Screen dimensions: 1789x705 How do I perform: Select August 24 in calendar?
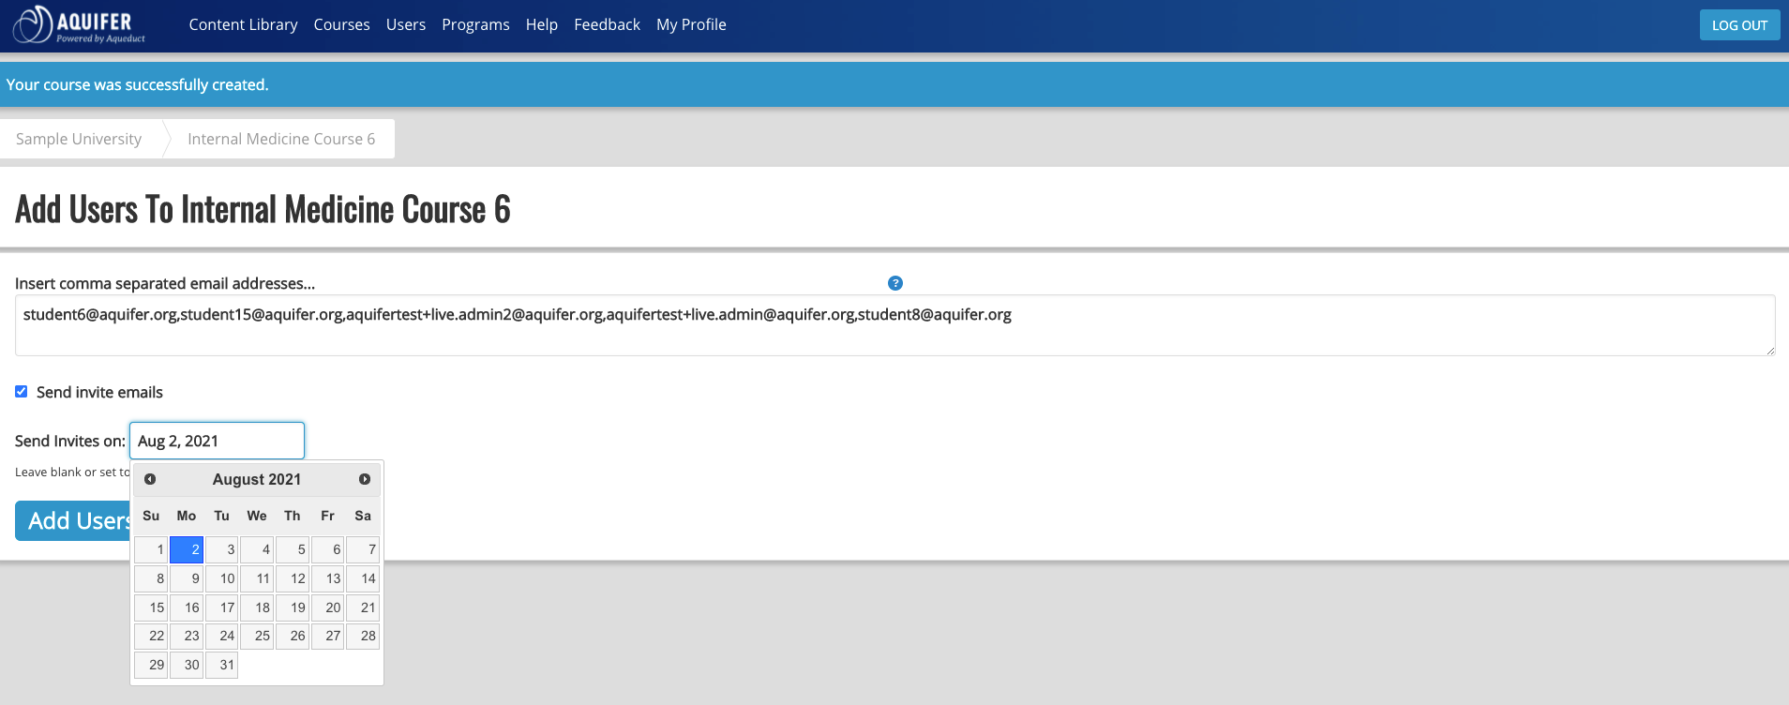(x=221, y=636)
